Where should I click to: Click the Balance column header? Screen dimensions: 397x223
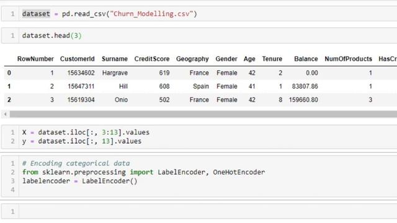click(306, 59)
